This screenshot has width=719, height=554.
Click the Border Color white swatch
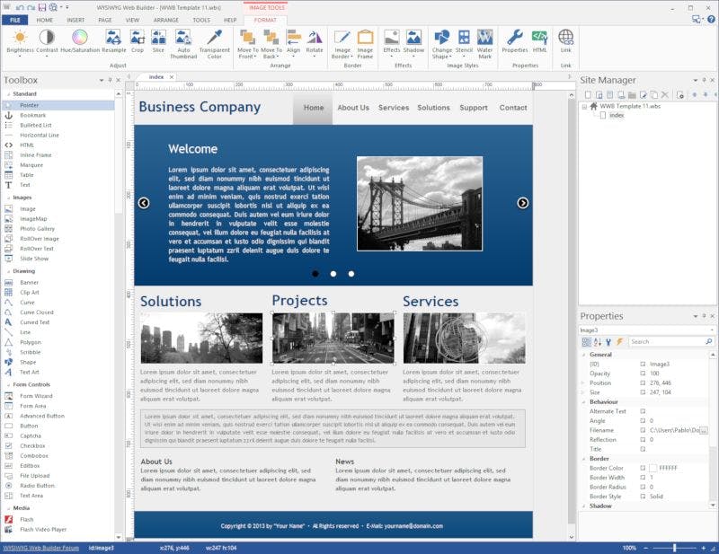click(653, 468)
